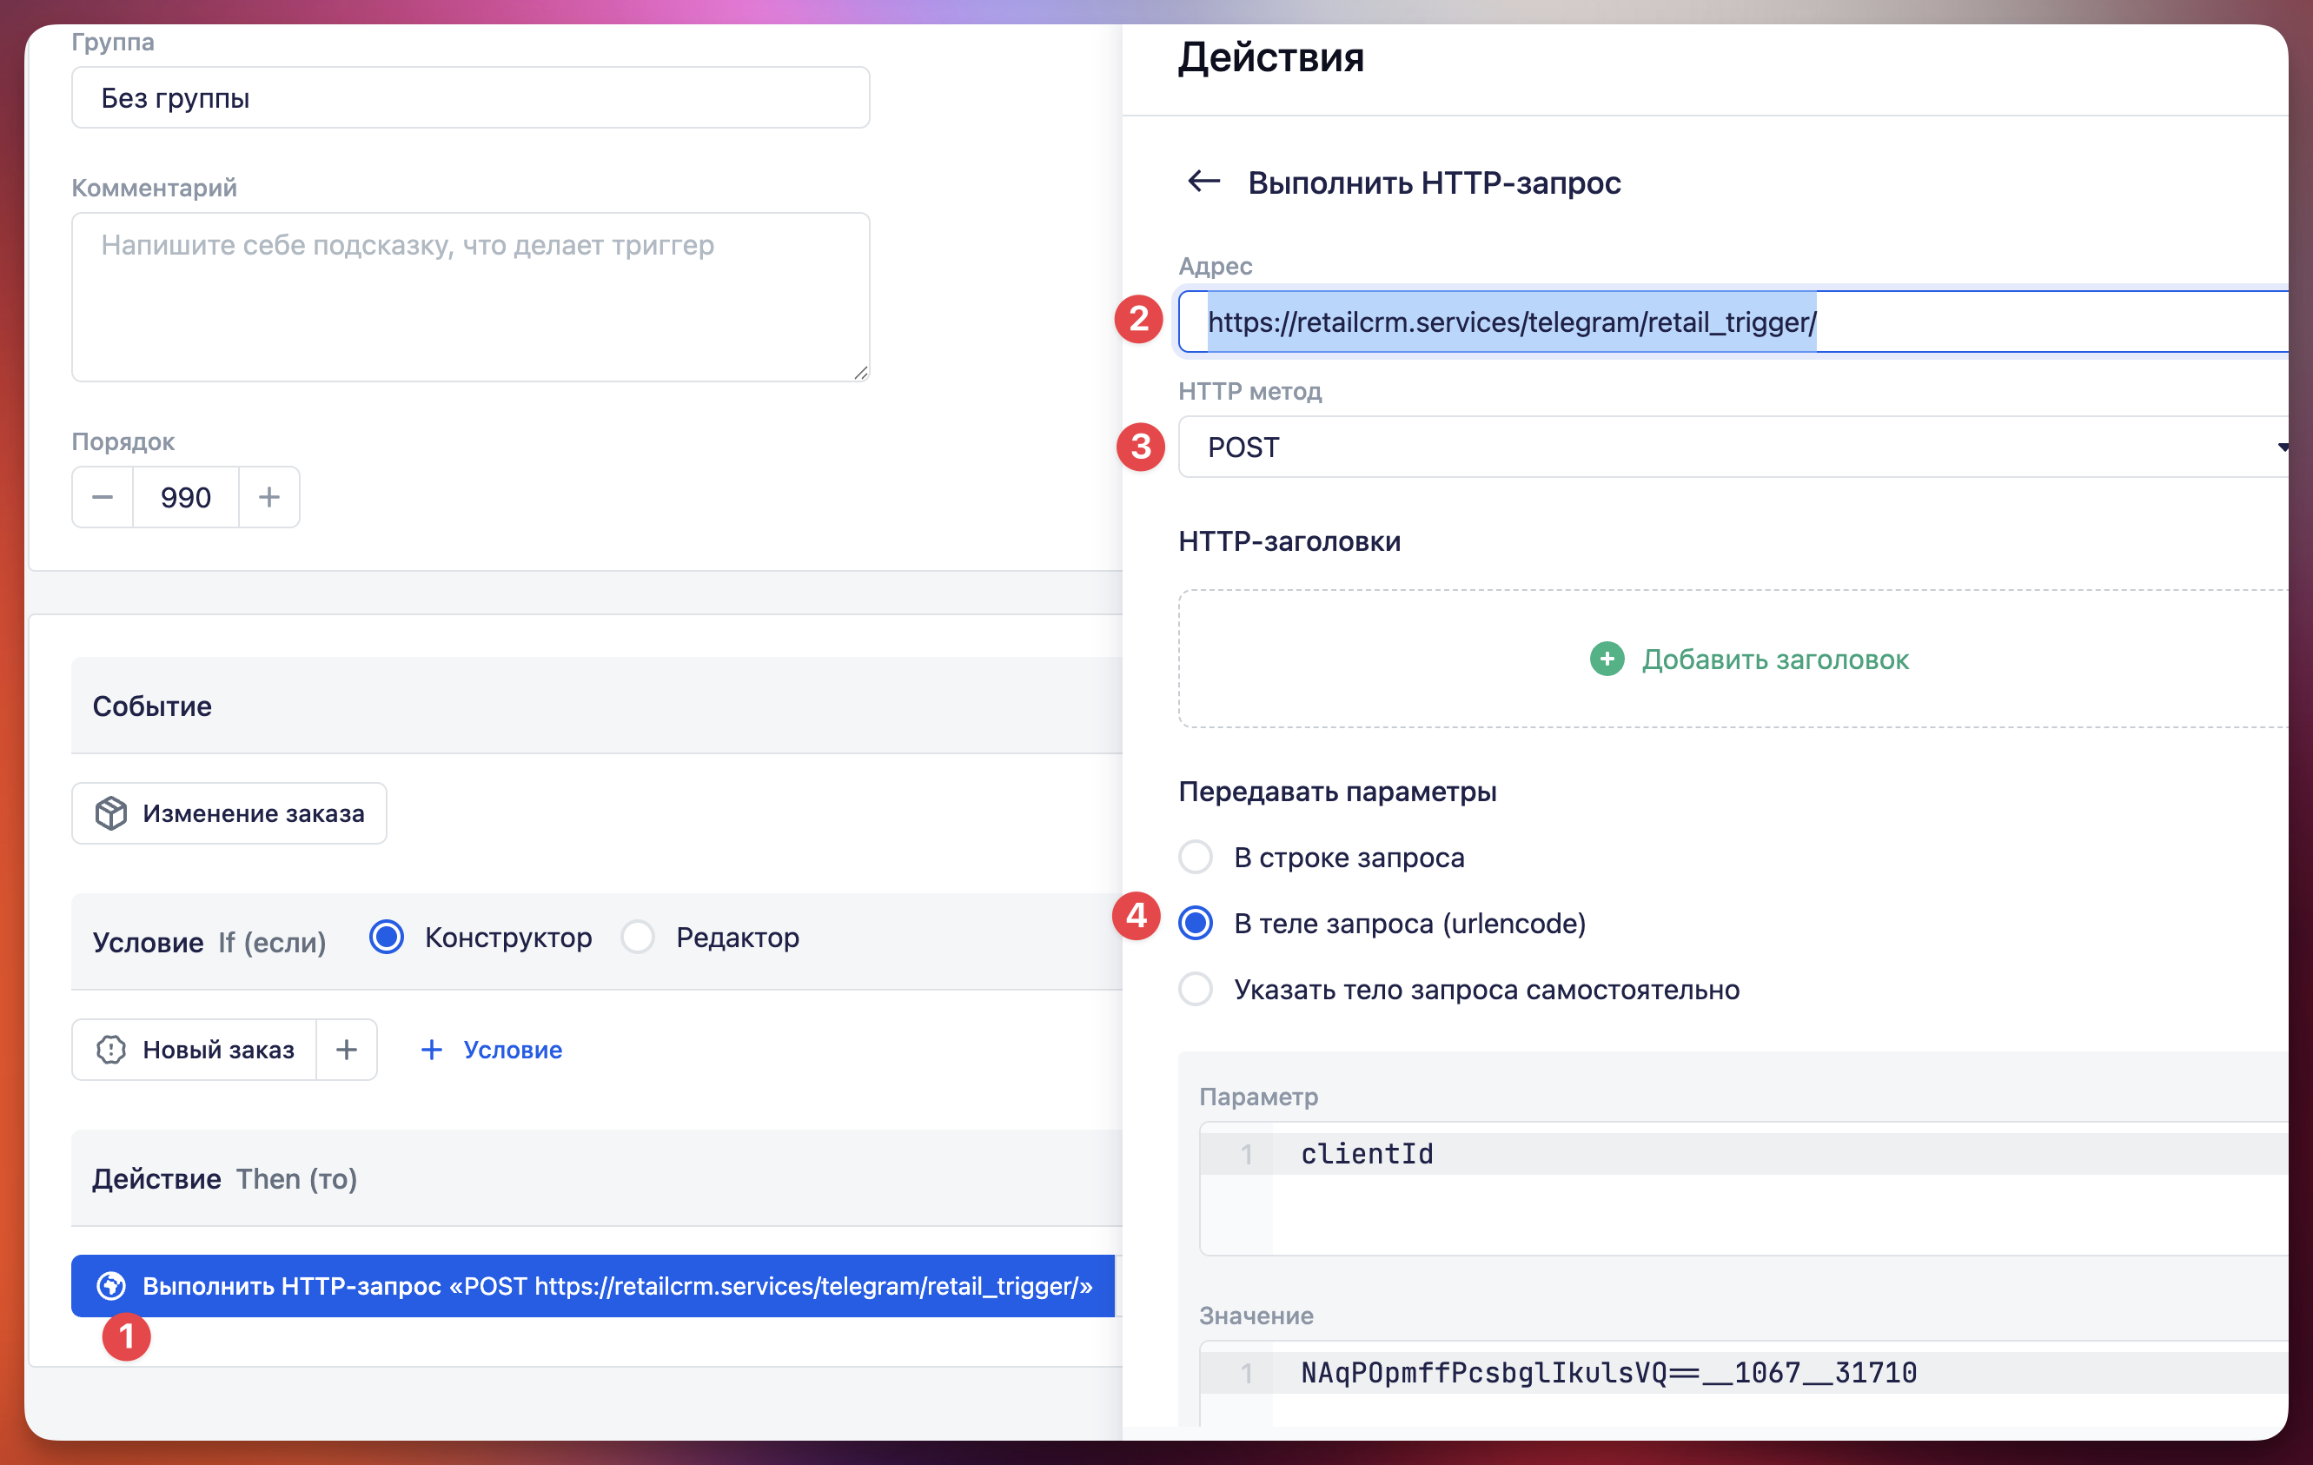Viewport: 2313px width, 1465px height.
Task: Click the Условие add link
Action: coord(512,1049)
